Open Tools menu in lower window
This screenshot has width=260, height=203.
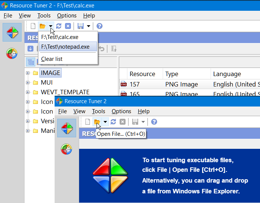(x=99, y=111)
